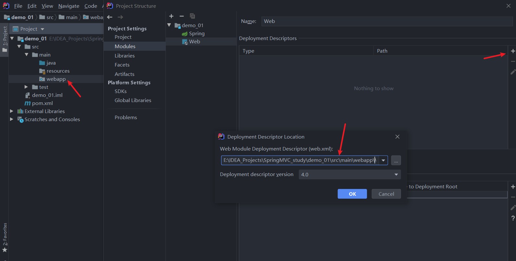Click the forward navigation arrow in Project Structure
Image resolution: width=516 pixels, height=261 pixels.
(x=120, y=17)
